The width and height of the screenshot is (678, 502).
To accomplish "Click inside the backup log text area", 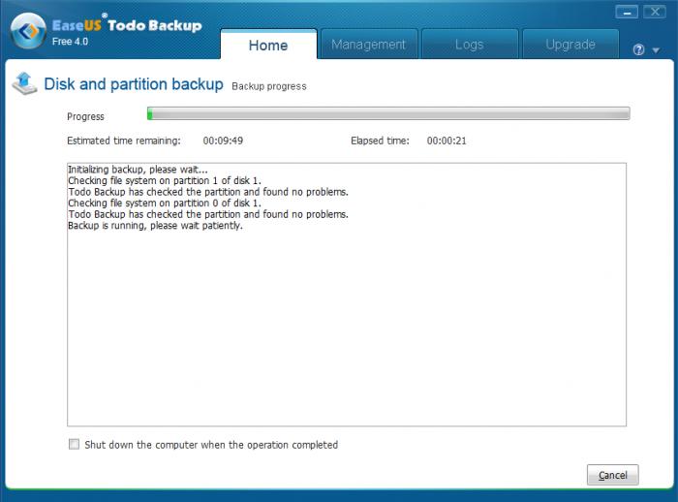I will coord(347,295).
